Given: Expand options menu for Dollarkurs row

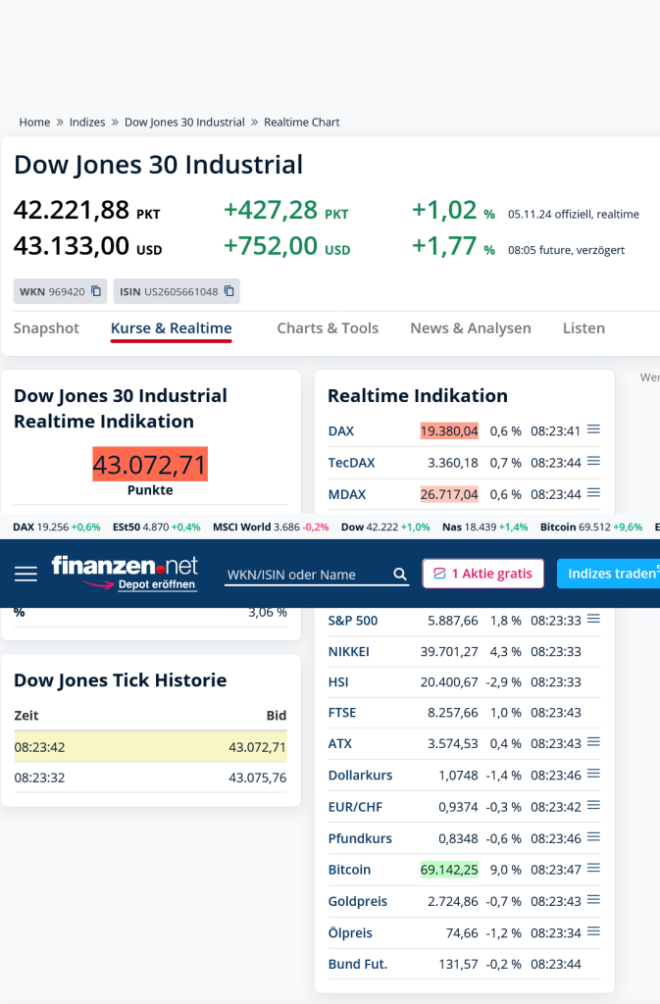Looking at the screenshot, I should tap(593, 774).
